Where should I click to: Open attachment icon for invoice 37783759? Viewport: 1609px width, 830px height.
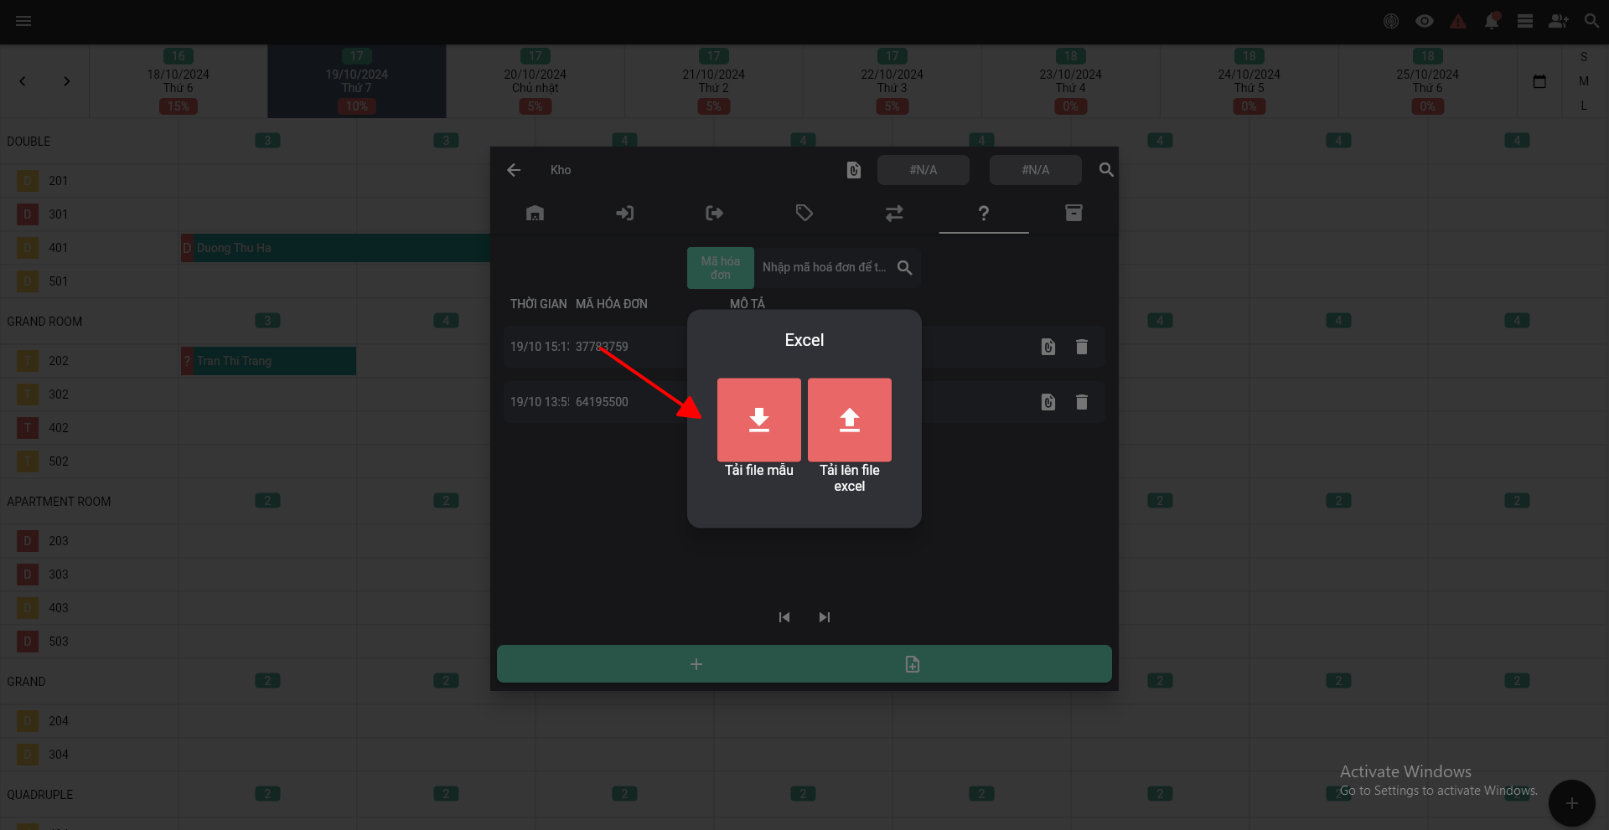click(1048, 347)
